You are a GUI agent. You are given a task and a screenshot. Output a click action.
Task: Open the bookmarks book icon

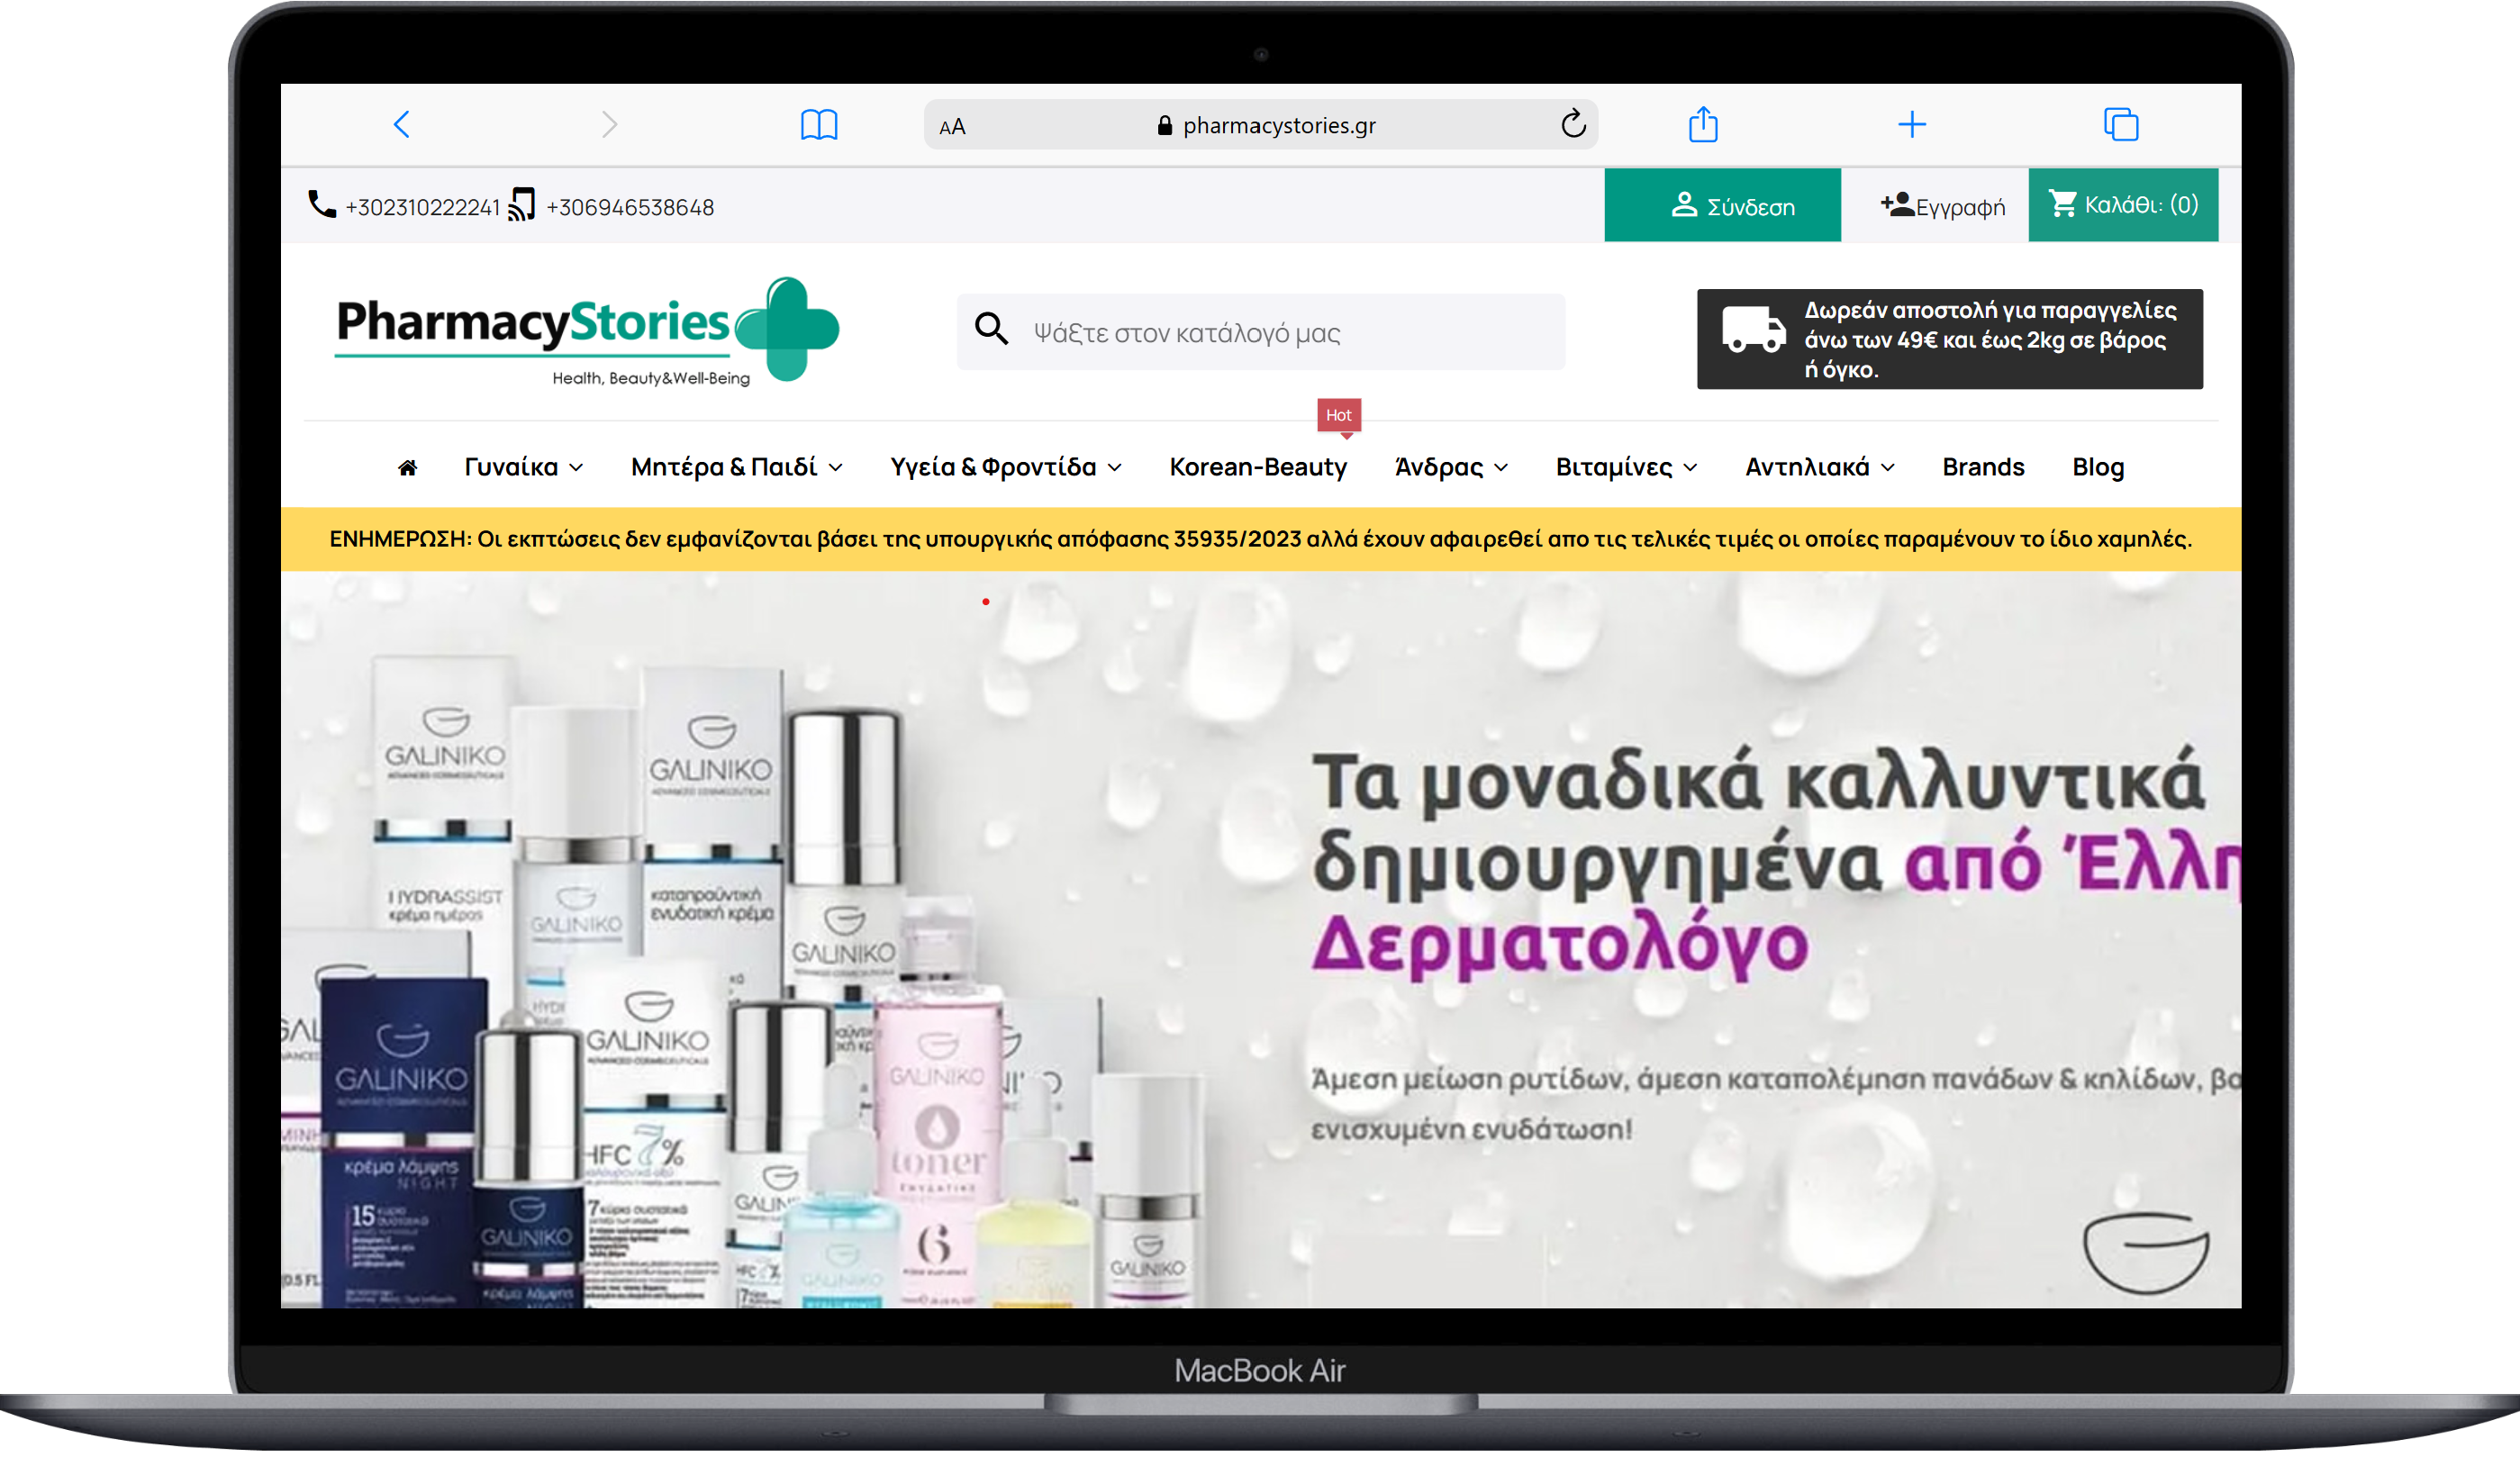pyautogui.click(x=819, y=125)
